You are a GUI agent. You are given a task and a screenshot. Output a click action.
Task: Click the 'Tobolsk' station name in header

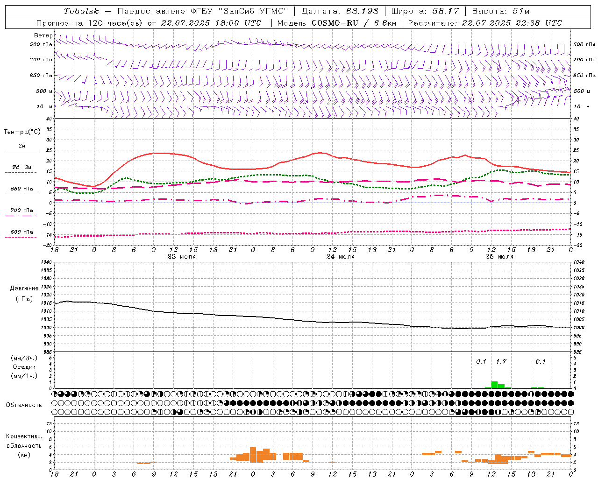tap(81, 11)
